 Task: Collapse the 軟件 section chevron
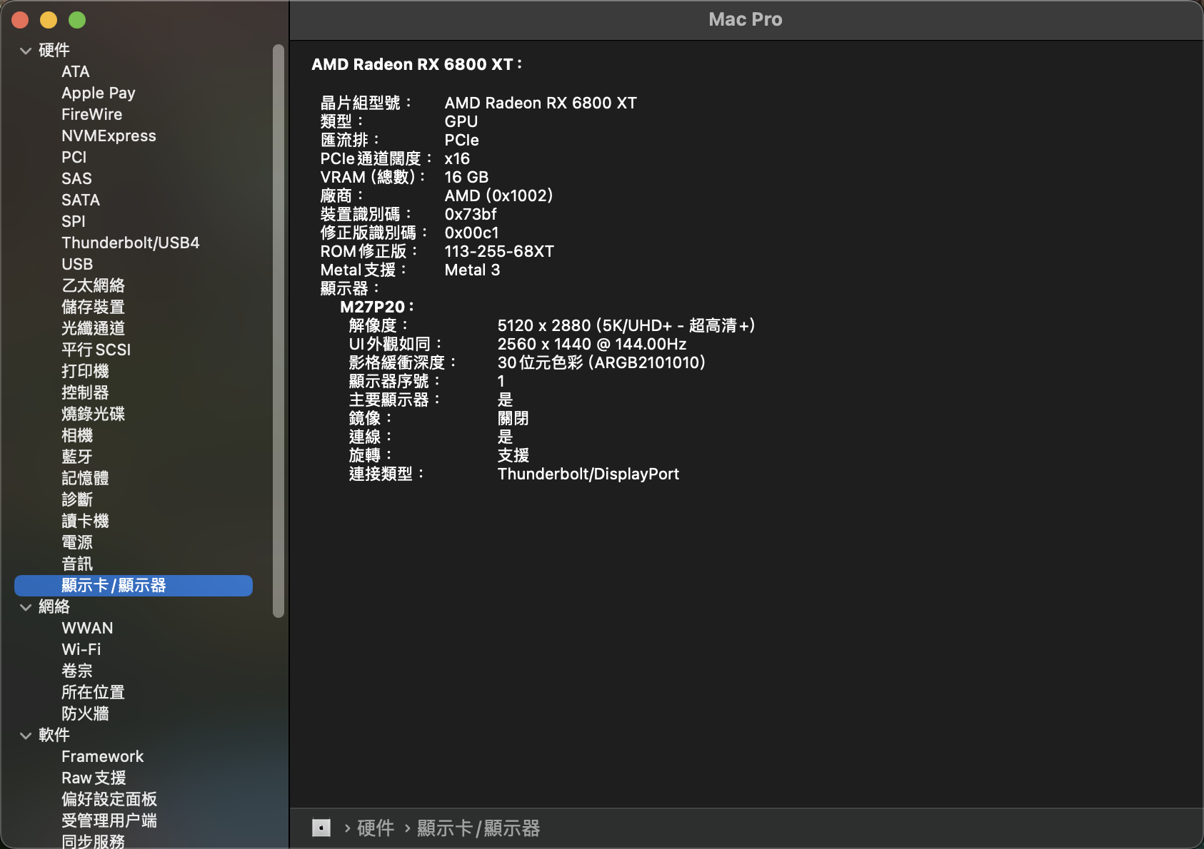[x=26, y=736]
